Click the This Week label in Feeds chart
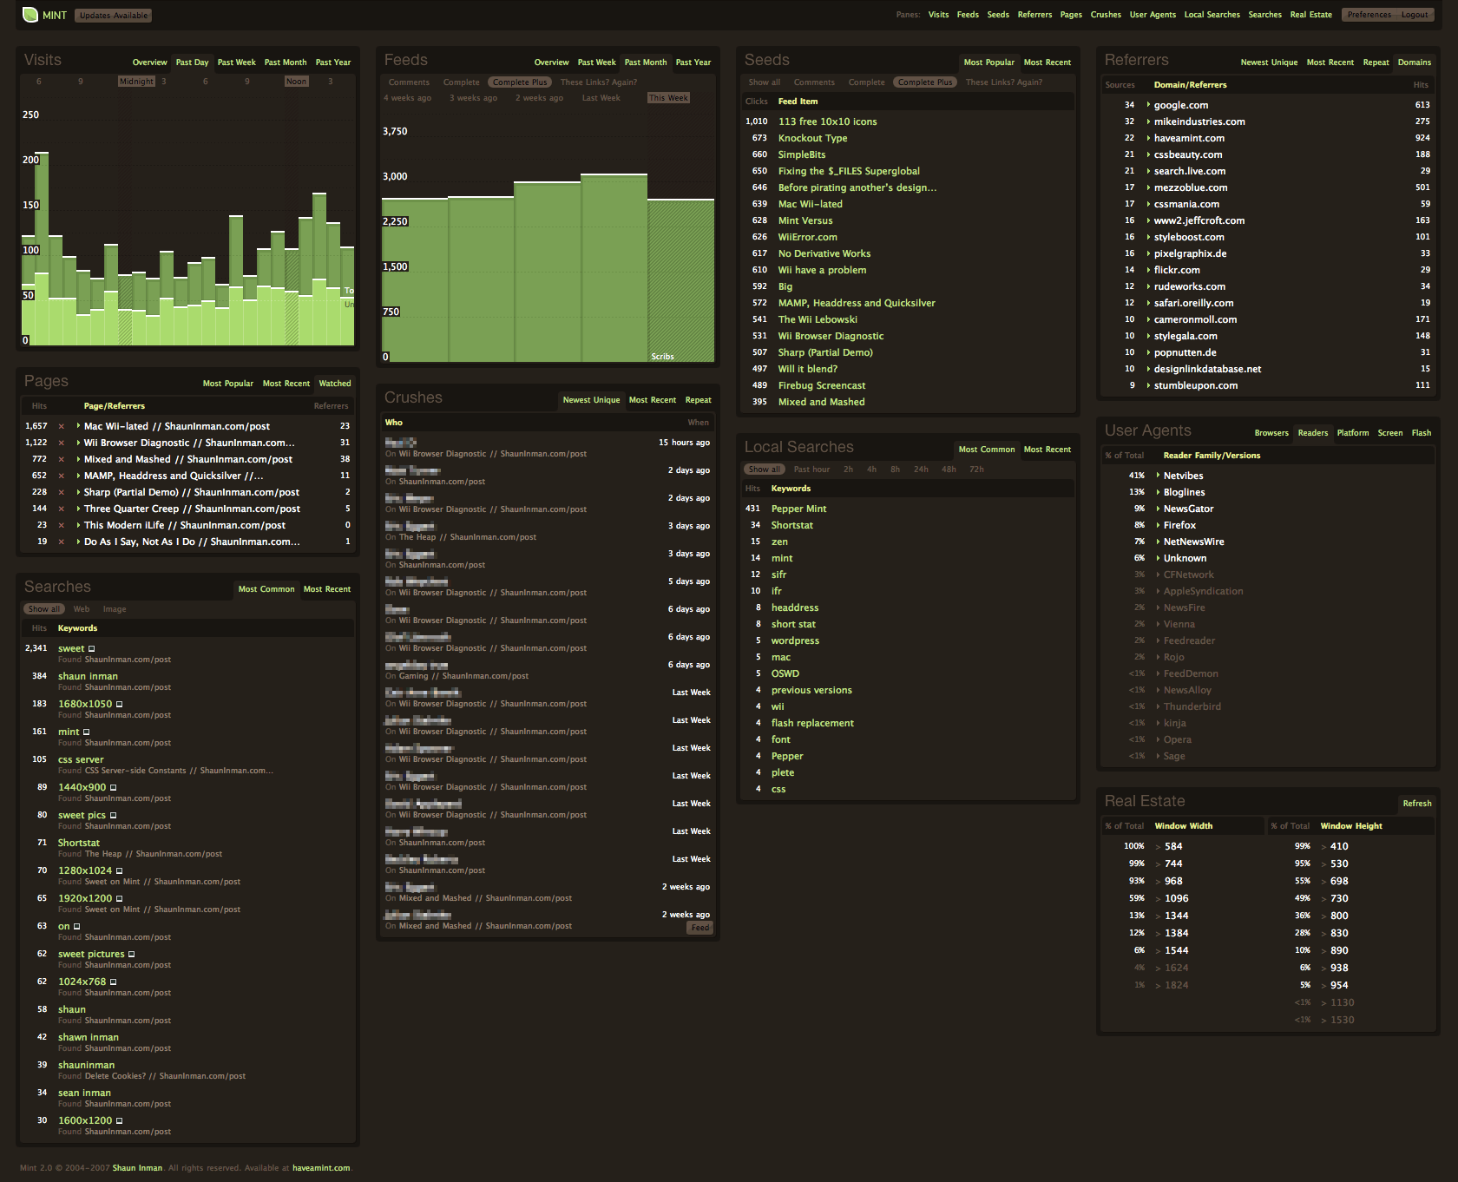The width and height of the screenshot is (1458, 1182). 668,98
